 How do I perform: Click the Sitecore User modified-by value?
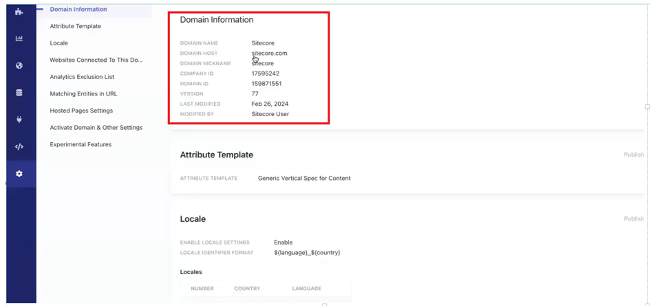(270, 114)
